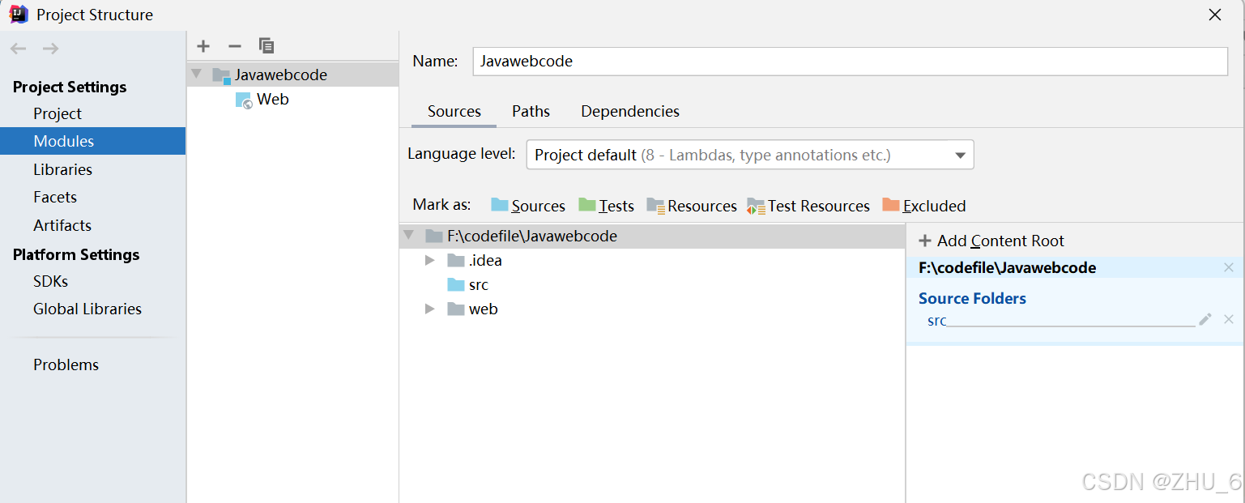This screenshot has width=1245, height=503.
Task: Remove the src source folder entry
Action: (1229, 319)
